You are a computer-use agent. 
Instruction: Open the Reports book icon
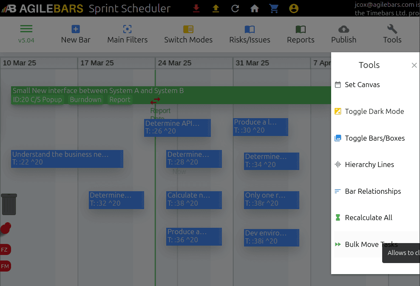[301, 29]
